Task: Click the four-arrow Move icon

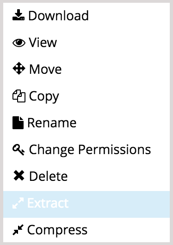Action: click(x=19, y=68)
